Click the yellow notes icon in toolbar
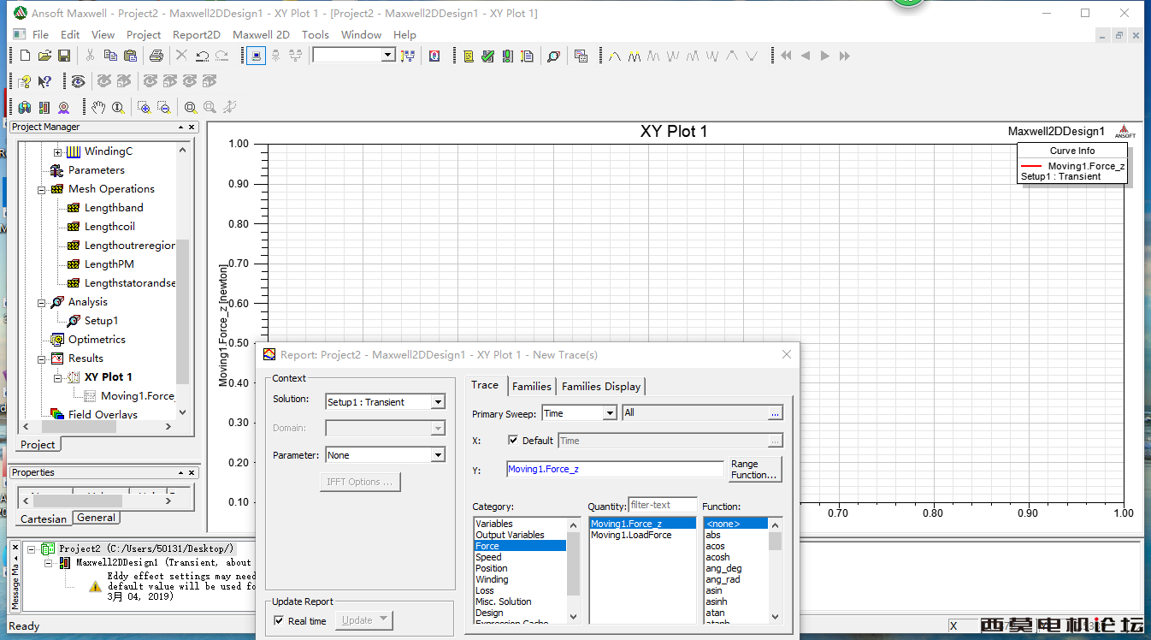The width and height of the screenshot is (1151, 640). point(469,56)
